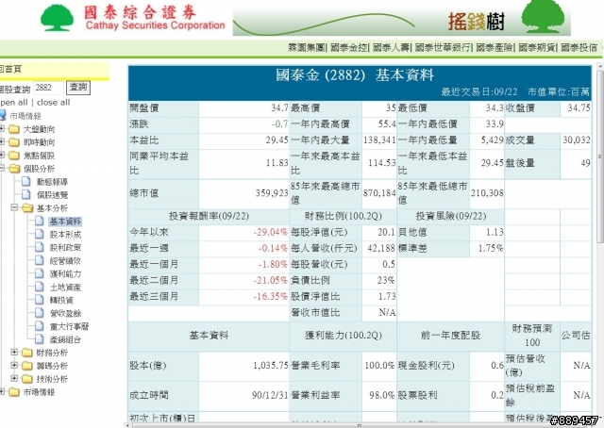Expand the 大盤動向 tree node
Image resolution: width=604 pixels, height=428 pixels.
pos(2,129)
